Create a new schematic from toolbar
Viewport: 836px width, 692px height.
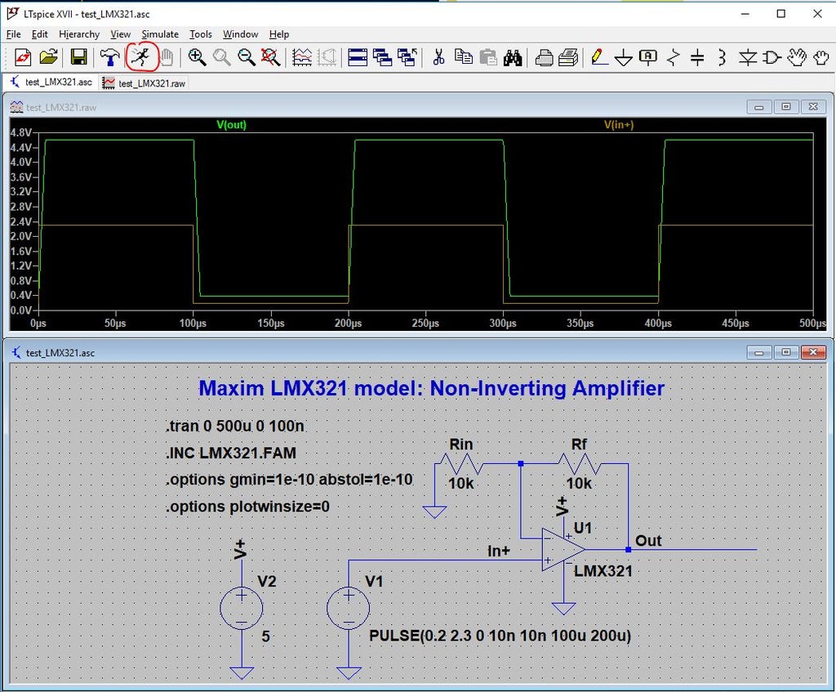pyautogui.click(x=23, y=57)
